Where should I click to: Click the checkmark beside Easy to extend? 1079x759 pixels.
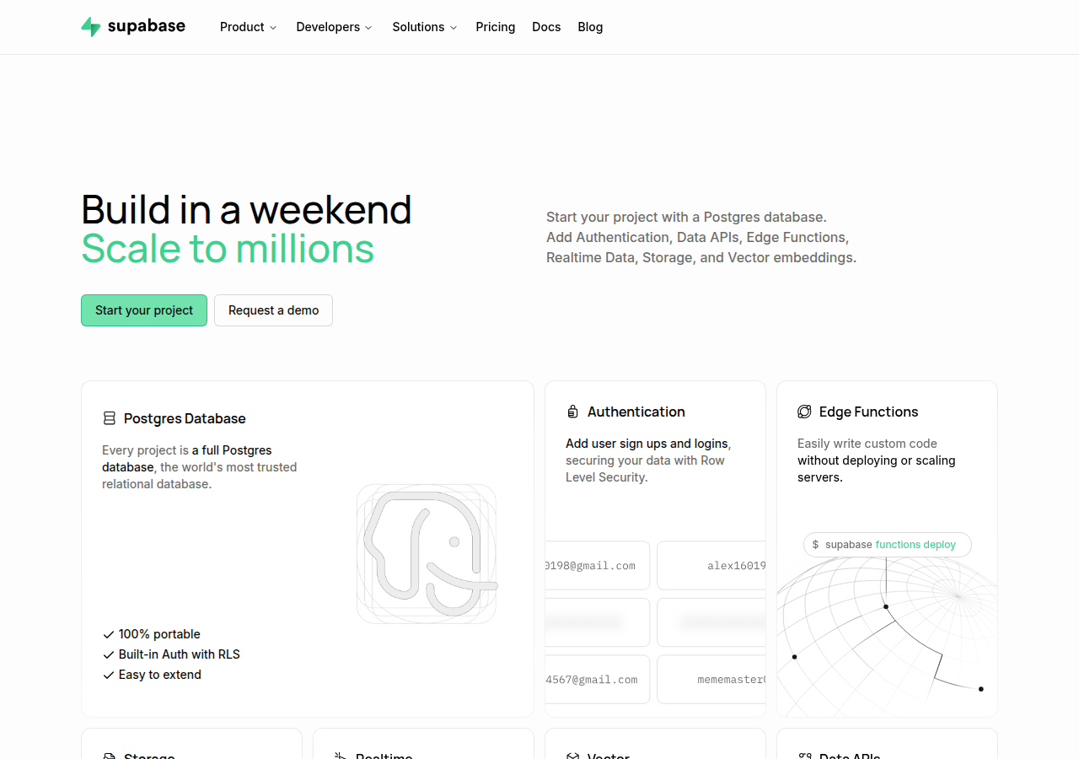108,675
